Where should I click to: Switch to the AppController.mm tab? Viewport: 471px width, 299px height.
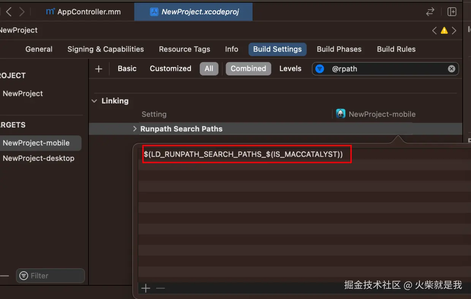pos(83,12)
